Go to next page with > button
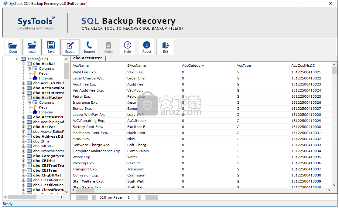 point(139,197)
